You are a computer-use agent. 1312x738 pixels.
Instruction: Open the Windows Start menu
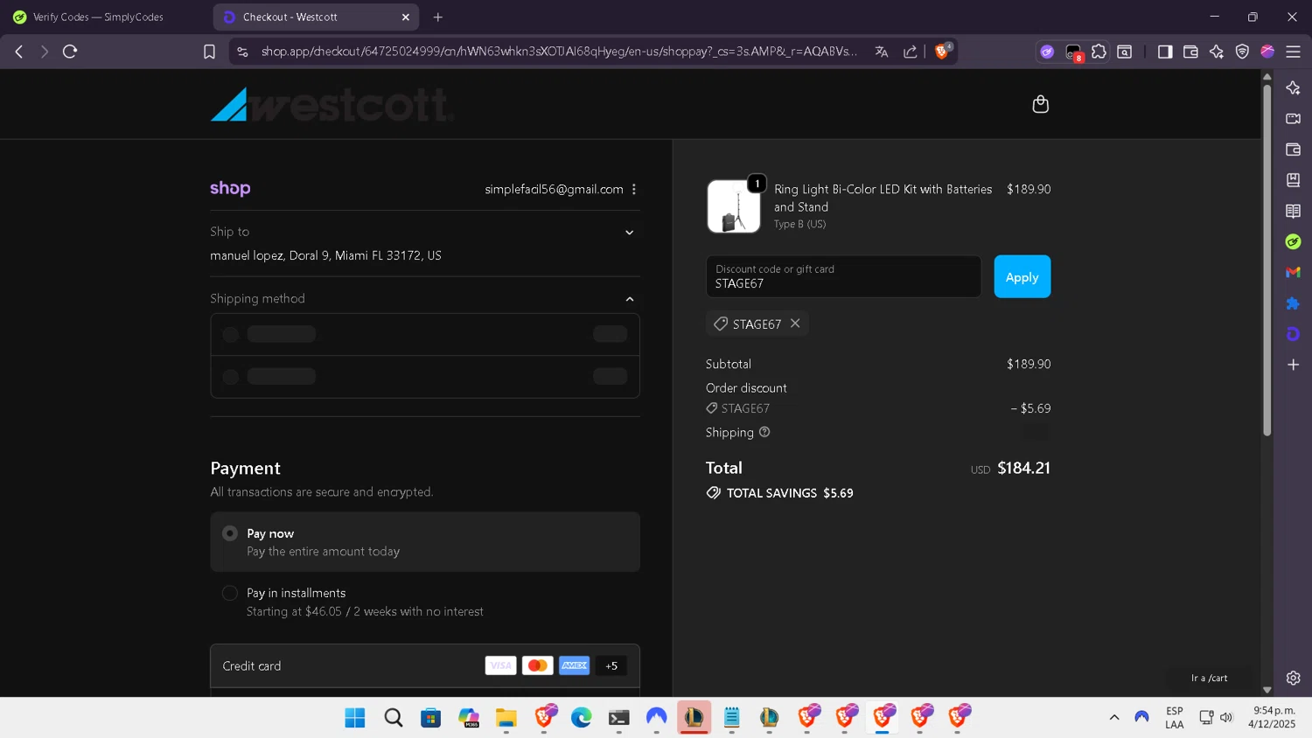(x=355, y=718)
